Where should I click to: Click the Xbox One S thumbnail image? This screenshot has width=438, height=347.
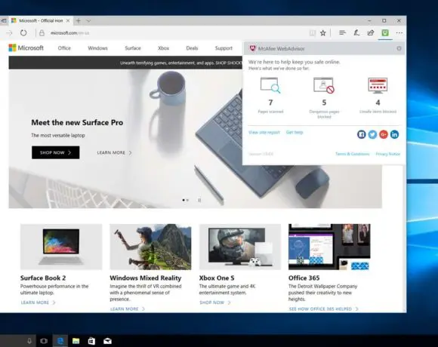[x=240, y=247]
